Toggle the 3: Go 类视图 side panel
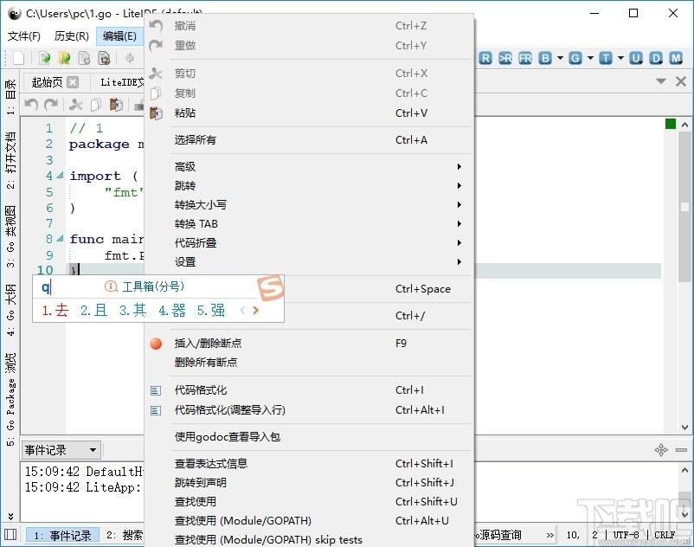The width and height of the screenshot is (694, 547). 10,236
